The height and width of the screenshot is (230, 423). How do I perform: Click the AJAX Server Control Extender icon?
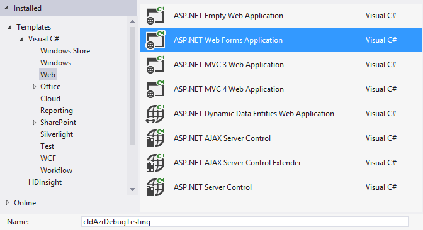click(x=155, y=163)
